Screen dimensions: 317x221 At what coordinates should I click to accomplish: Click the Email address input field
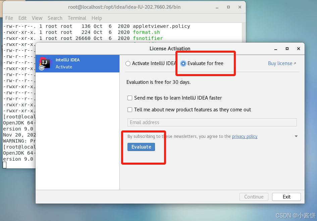(x=212, y=122)
